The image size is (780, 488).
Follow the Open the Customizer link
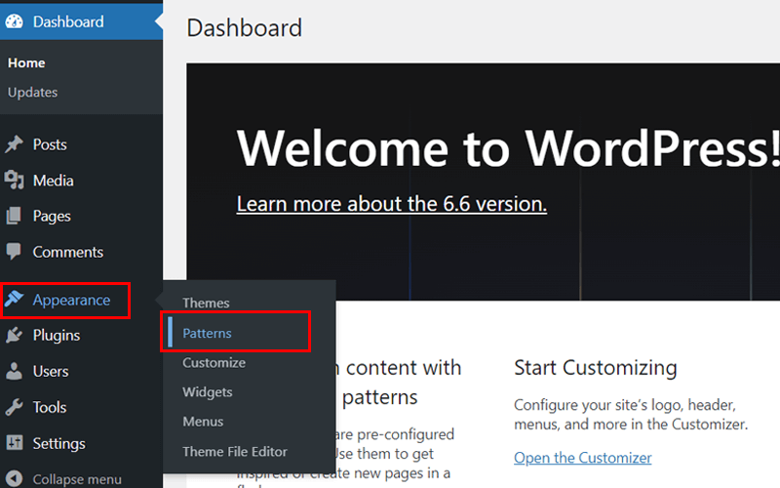coord(582,457)
